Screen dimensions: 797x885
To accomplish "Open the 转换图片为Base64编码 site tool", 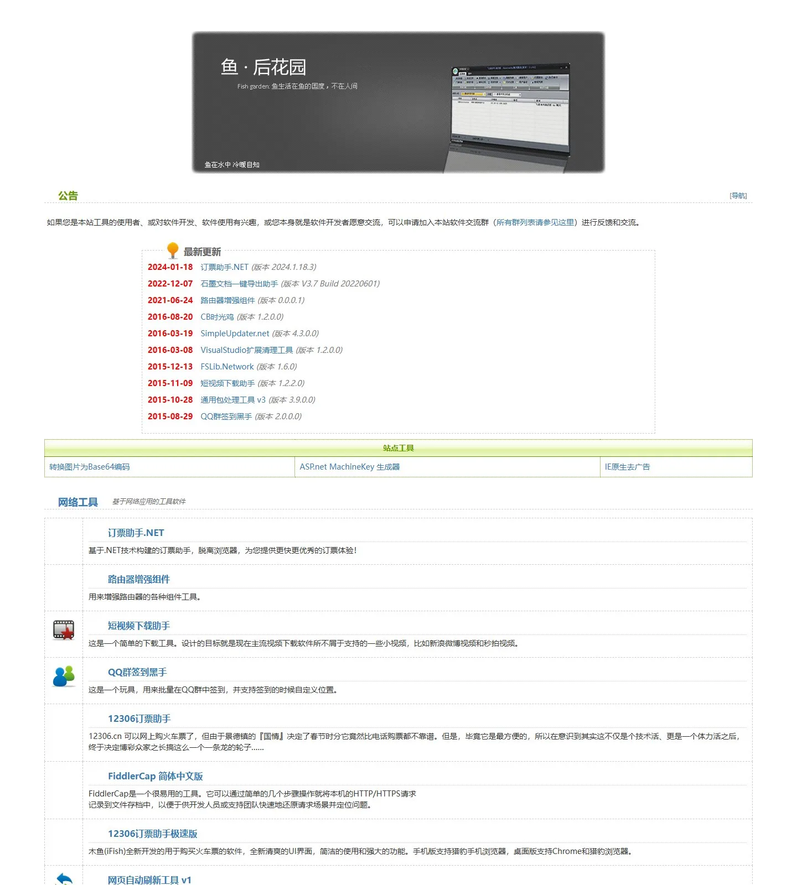I will [90, 467].
